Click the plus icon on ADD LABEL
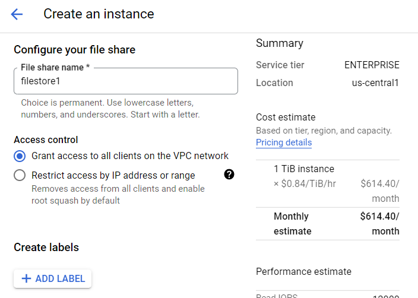The width and height of the screenshot is (418, 298). [26, 278]
